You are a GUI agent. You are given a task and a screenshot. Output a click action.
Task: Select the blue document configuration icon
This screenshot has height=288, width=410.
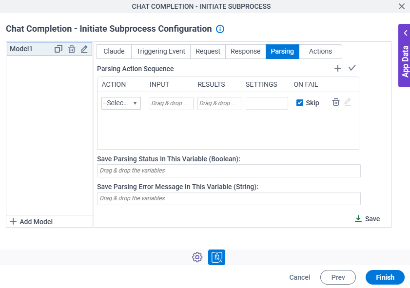216,257
